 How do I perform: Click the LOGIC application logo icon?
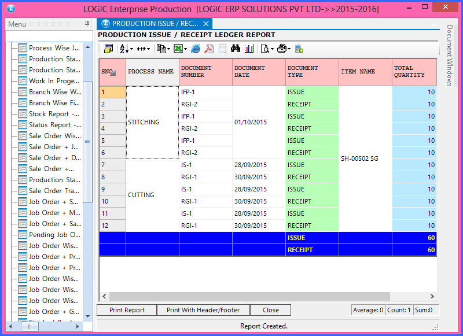(x=11, y=9)
